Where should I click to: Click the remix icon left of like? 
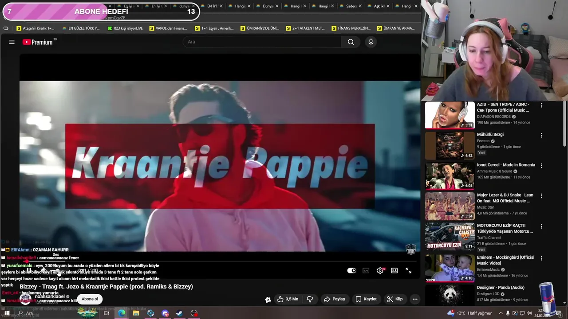pos(268,300)
